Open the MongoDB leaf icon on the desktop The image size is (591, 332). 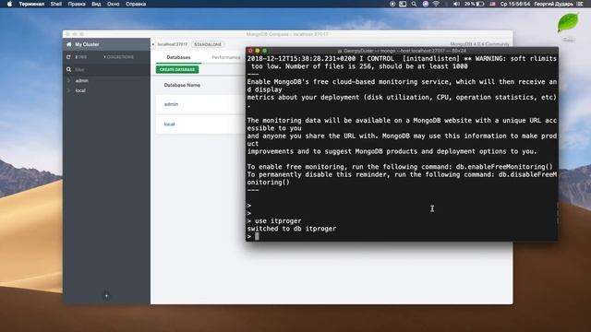click(568, 23)
